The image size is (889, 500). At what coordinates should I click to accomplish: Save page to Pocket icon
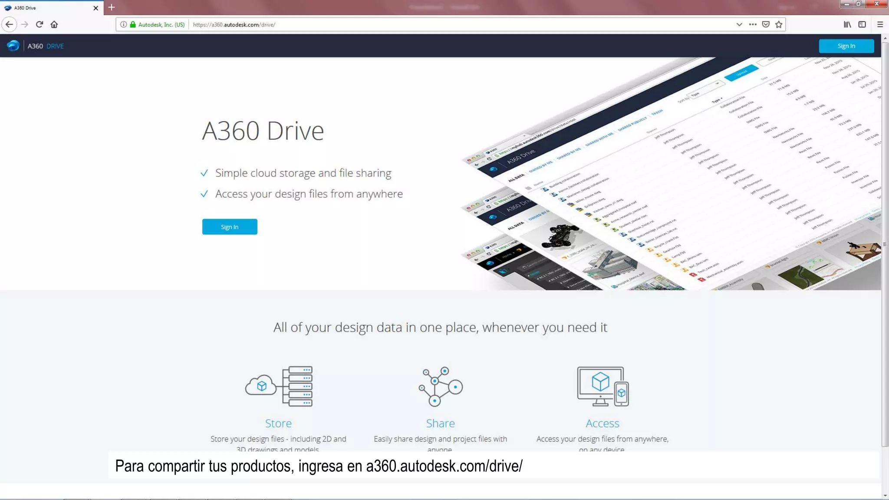(x=766, y=24)
